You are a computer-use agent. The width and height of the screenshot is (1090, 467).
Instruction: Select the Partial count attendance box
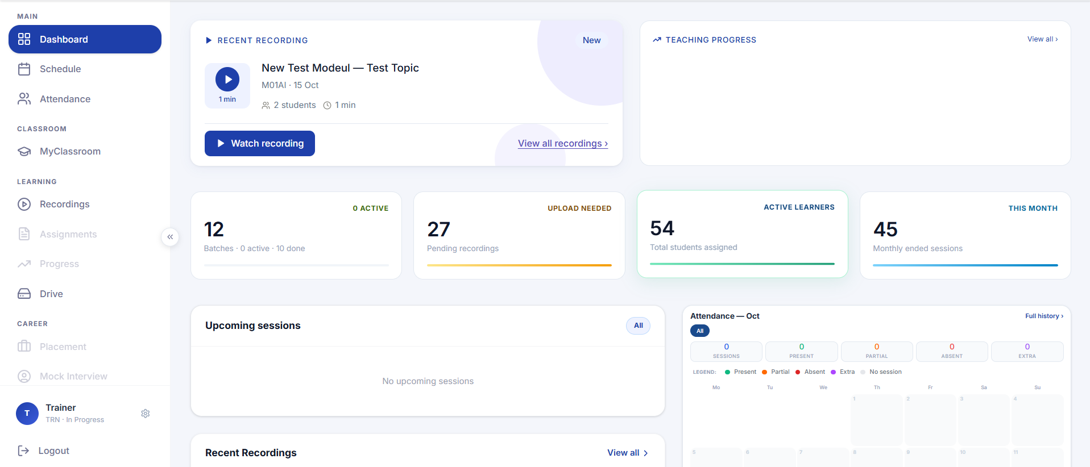877,352
